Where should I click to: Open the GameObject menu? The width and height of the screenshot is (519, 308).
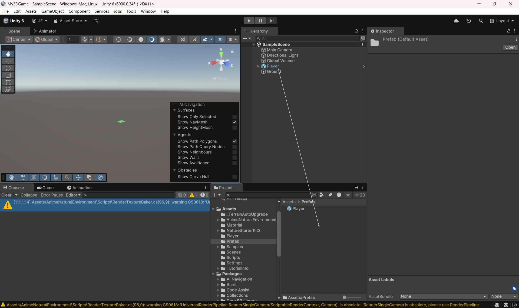[x=52, y=11]
